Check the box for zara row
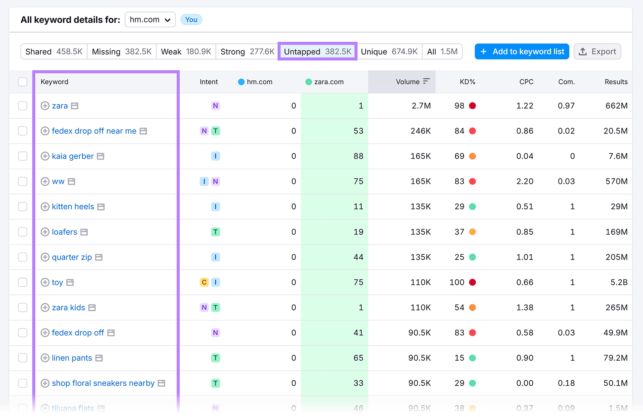643x417 pixels. (23, 106)
